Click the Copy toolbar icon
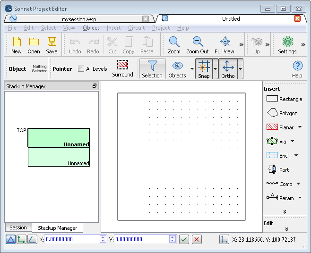The image size is (311, 253). (x=129, y=45)
